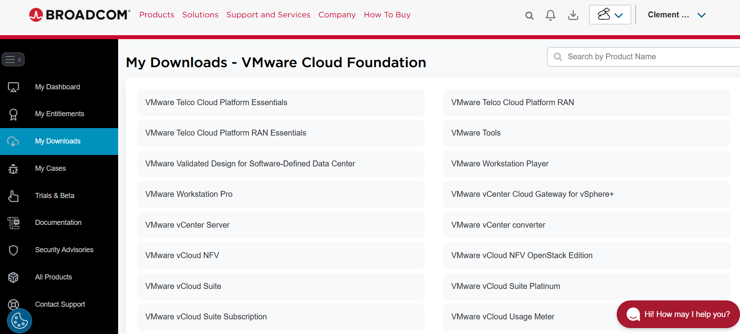This screenshot has height=334, width=740.
Task: Collapse the sidebar navigation menu
Action: pos(13,59)
